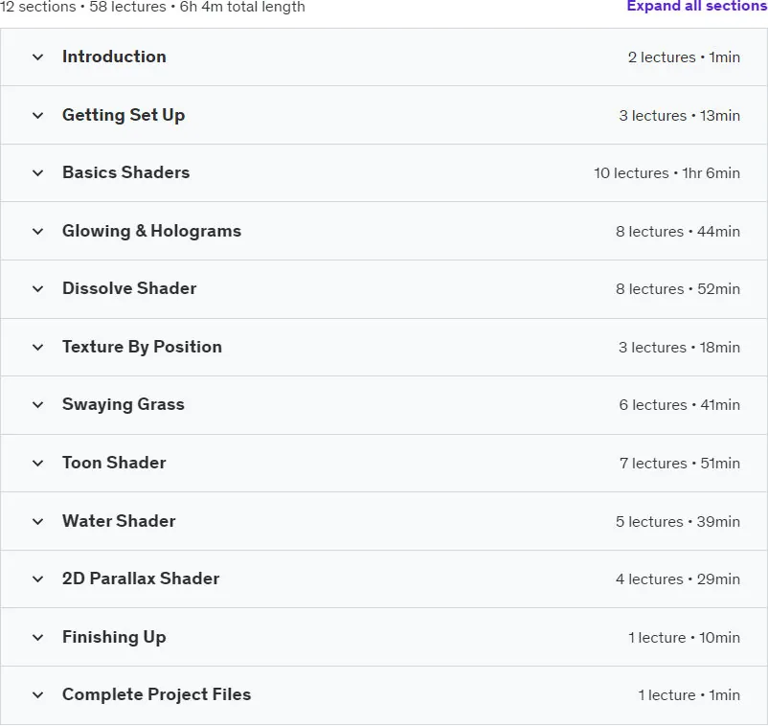The image size is (768, 726).
Task: Expand the Introduction section chevron
Action: [37, 57]
